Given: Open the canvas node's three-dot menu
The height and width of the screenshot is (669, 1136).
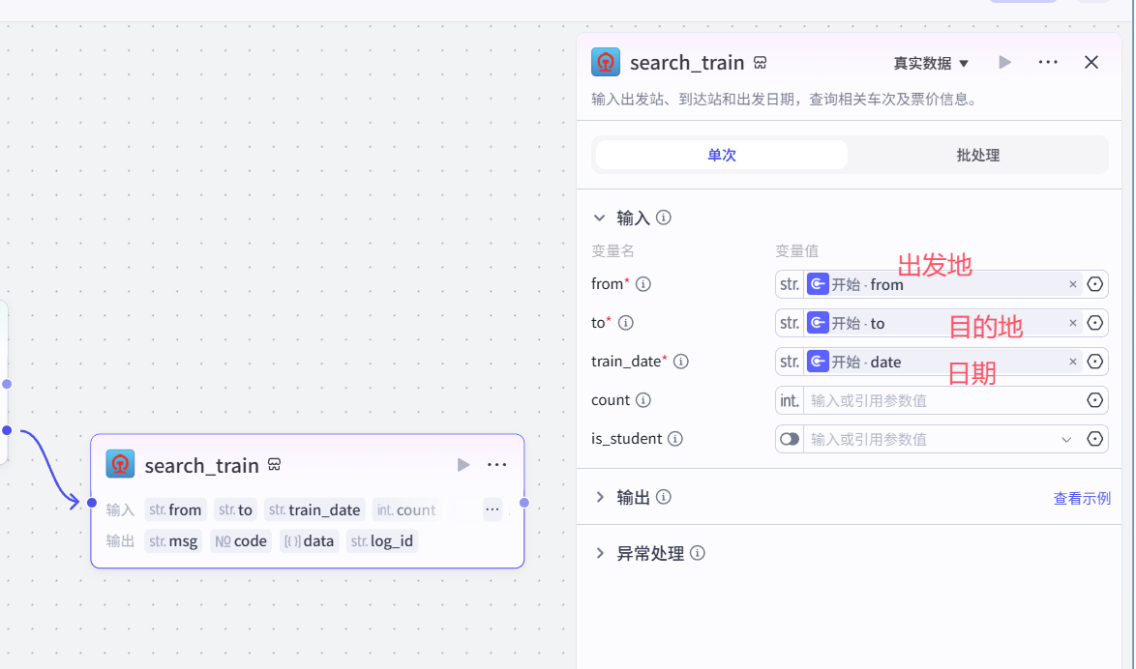Looking at the screenshot, I should coord(497,465).
